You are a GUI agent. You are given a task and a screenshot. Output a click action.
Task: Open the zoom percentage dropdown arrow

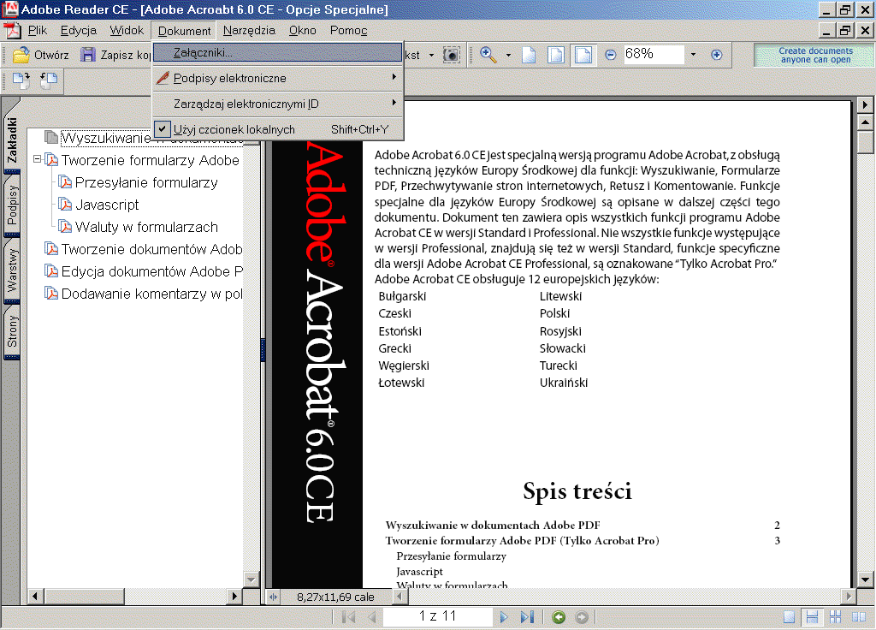(693, 55)
